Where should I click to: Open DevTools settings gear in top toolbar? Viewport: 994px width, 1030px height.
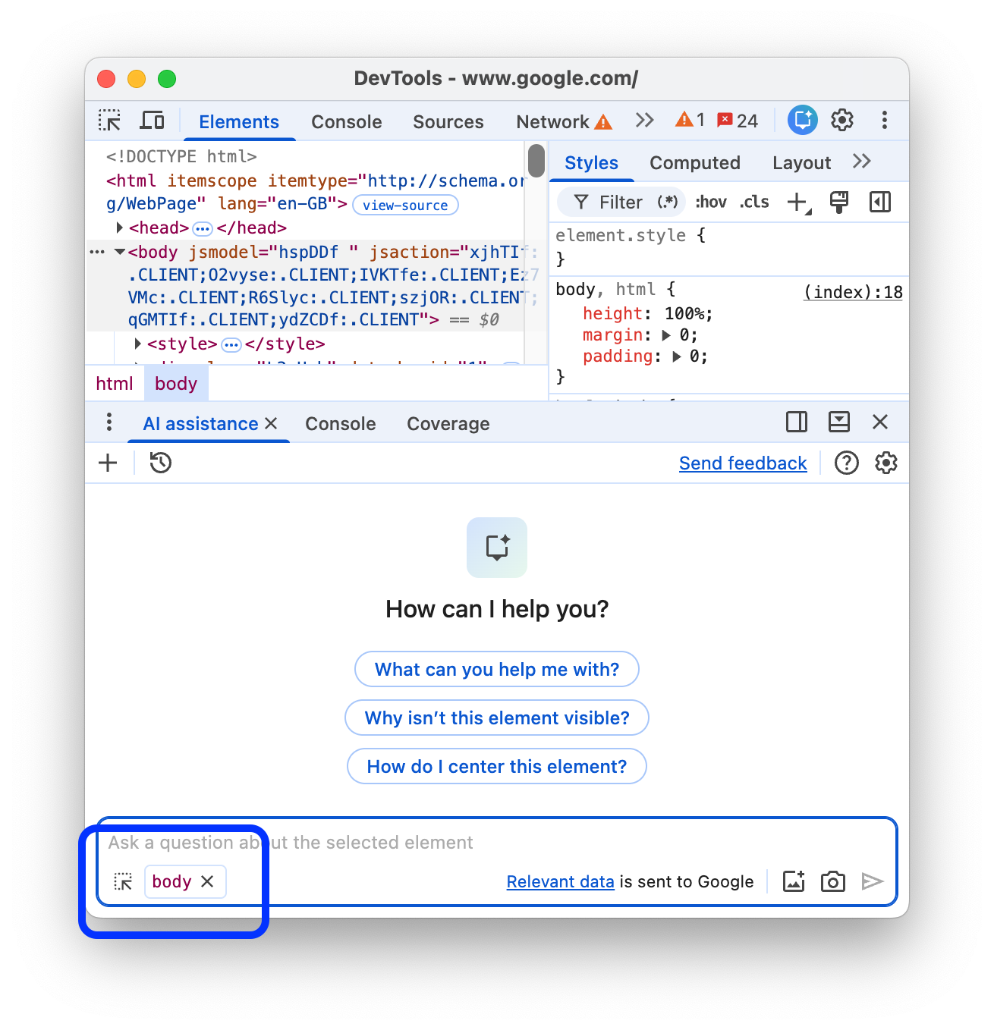(x=842, y=121)
